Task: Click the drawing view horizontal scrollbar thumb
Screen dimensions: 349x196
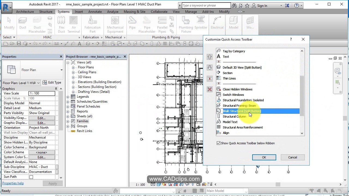Action: coord(278,184)
